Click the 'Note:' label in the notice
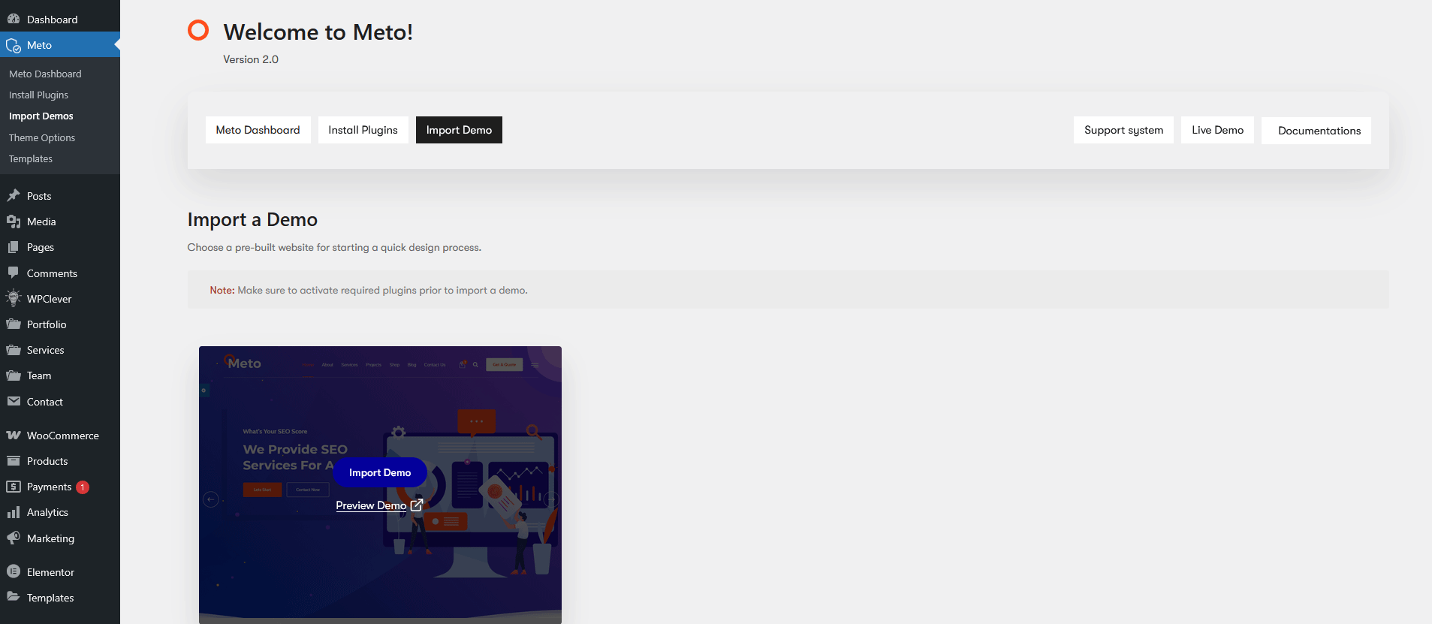This screenshot has height=624, width=1432. coord(222,290)
